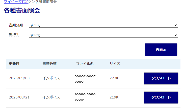Download the 2025/09/03 invoice file
This screenshot has height=110, width=185.
coord(161,78)
